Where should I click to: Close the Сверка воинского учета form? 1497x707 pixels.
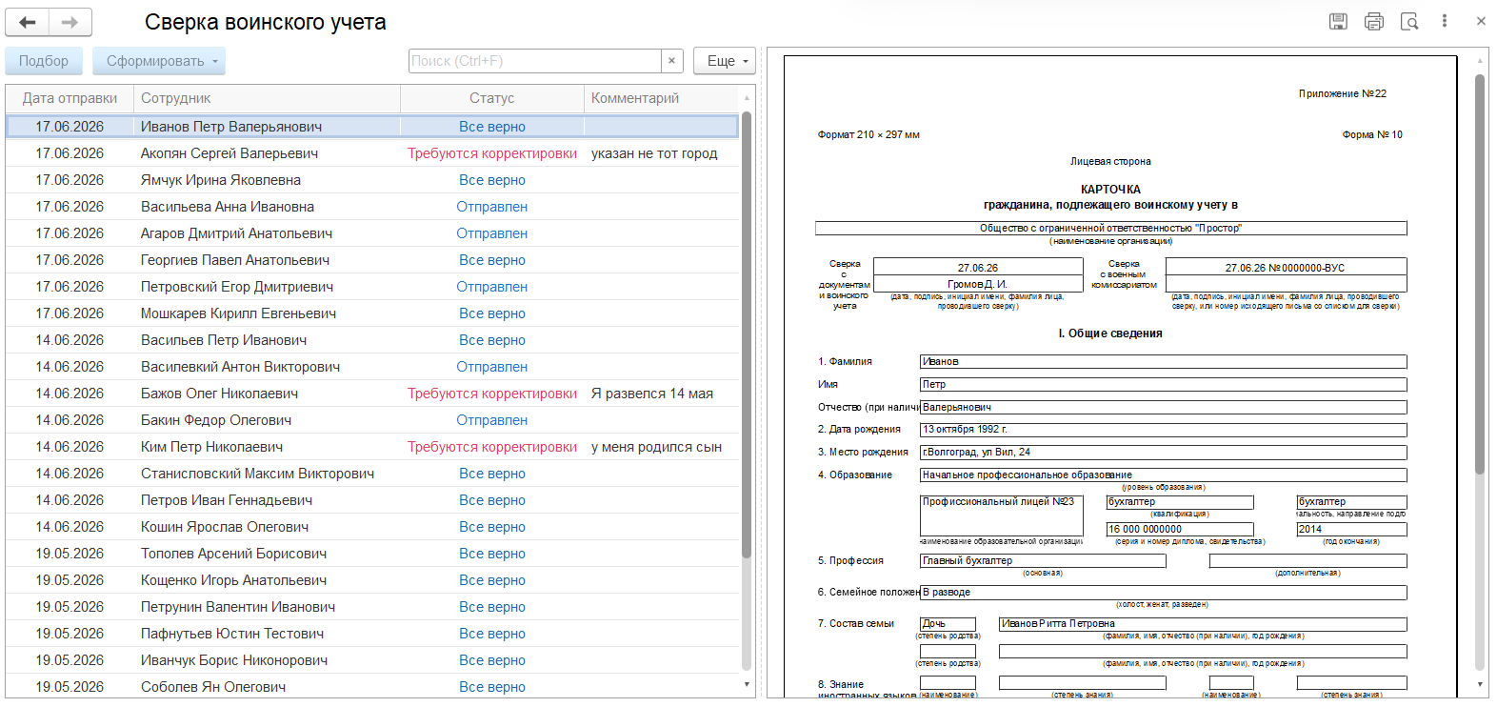(x=1481, y=21)
